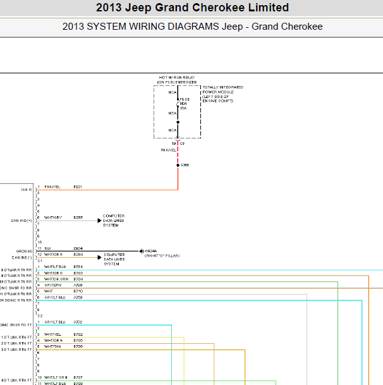Click 'COMPUTER DATA LINES SYSTEM' beside the D264 wire
Screen dimensions: 383x385
(114, 259)
